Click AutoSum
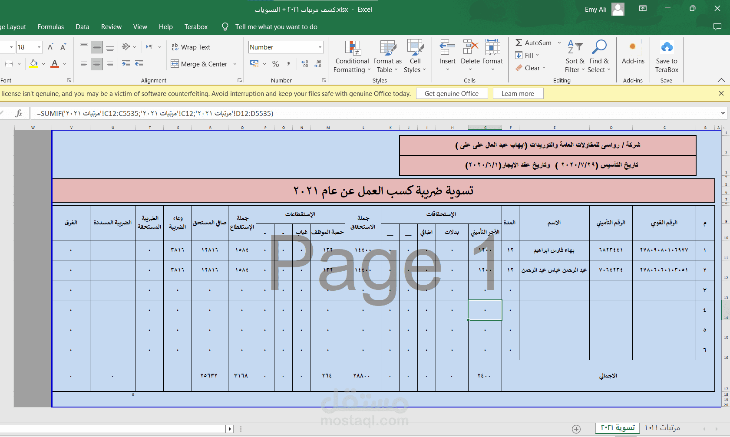This screenshot has height=437, width=730. click(534, 43)
